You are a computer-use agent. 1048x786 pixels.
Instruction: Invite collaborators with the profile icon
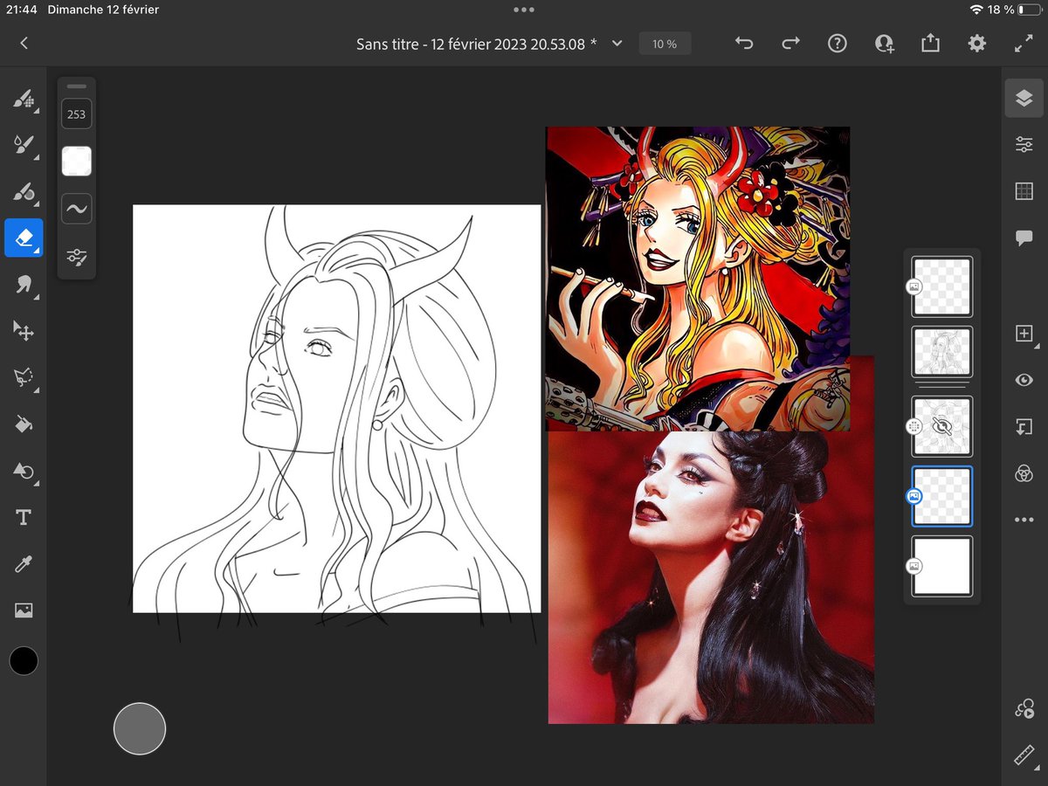(884, 43)
